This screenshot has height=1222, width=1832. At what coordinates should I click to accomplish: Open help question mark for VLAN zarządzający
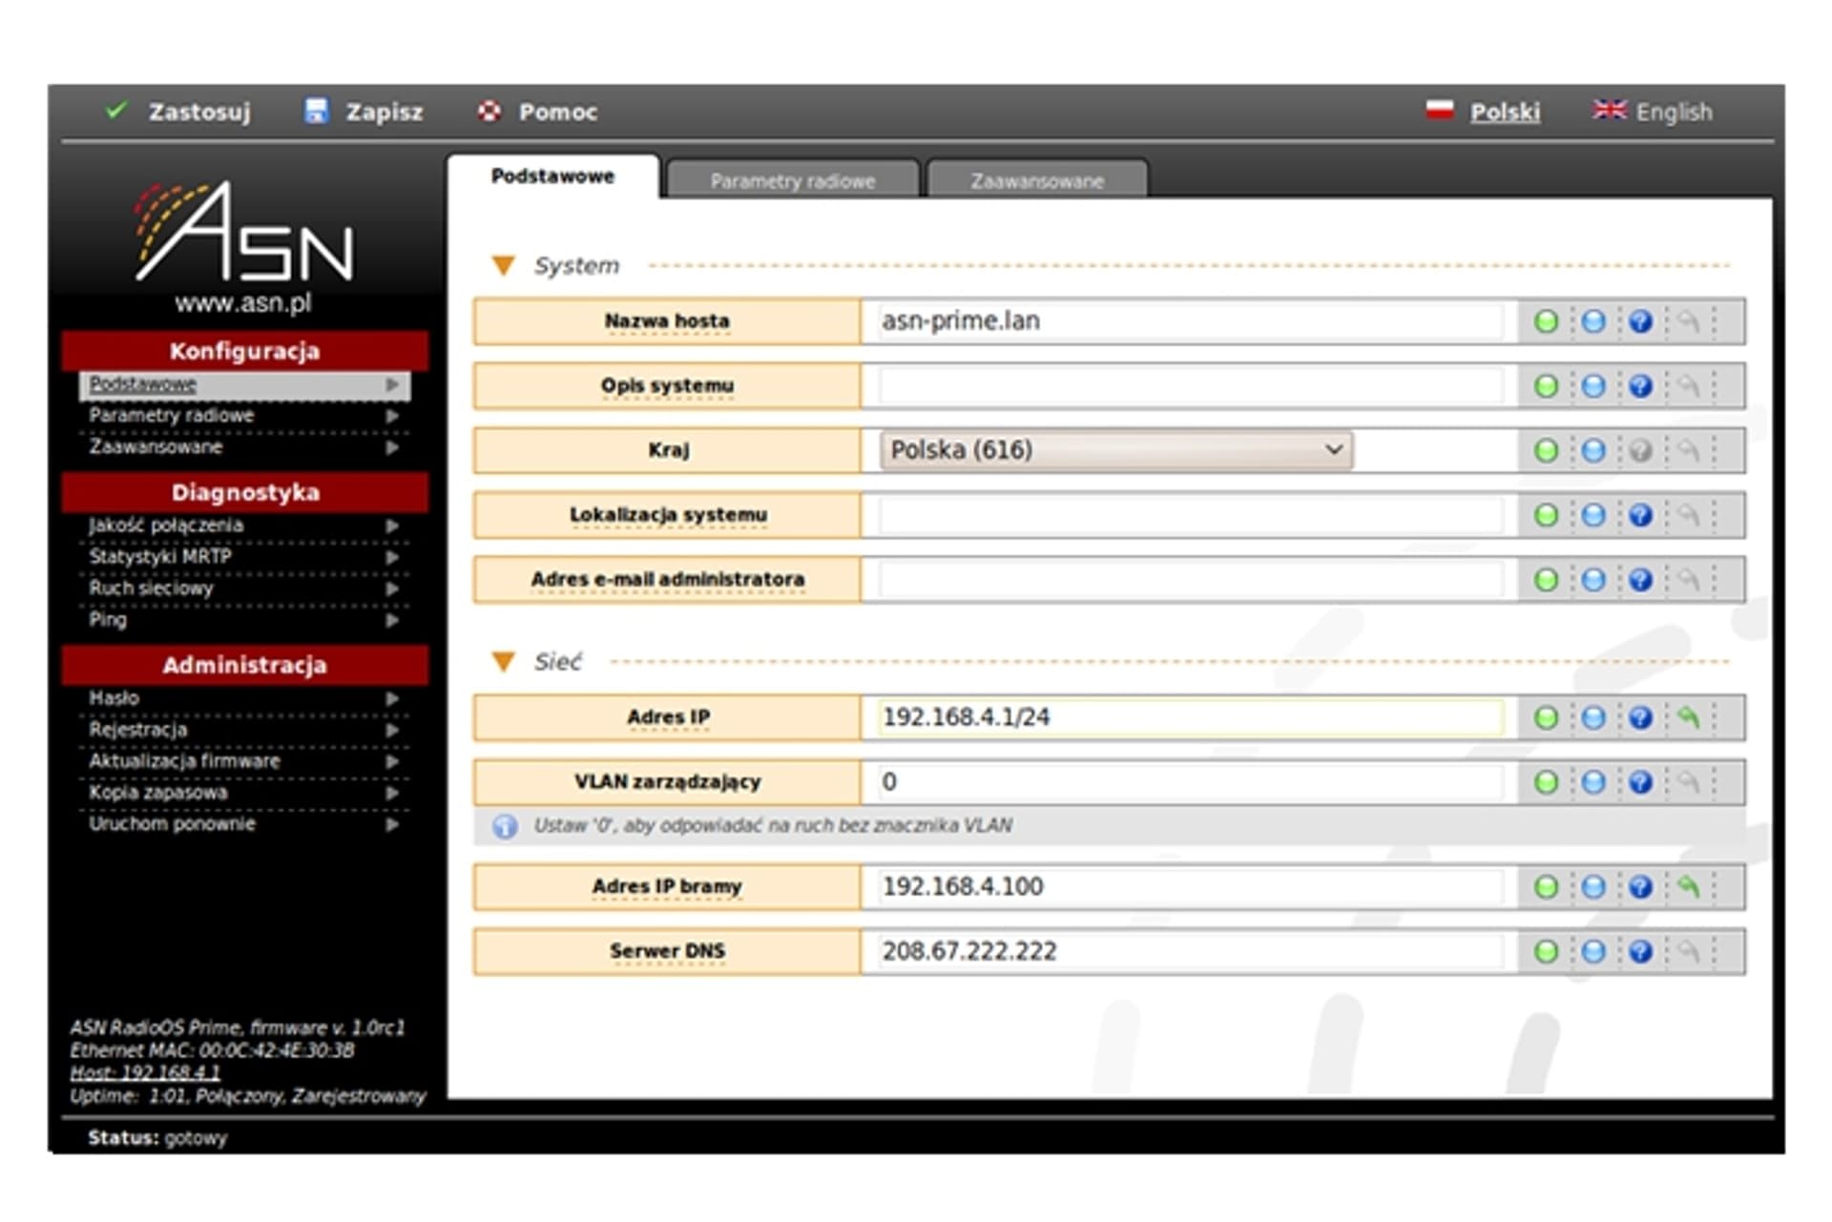(x=1640, y=782)
